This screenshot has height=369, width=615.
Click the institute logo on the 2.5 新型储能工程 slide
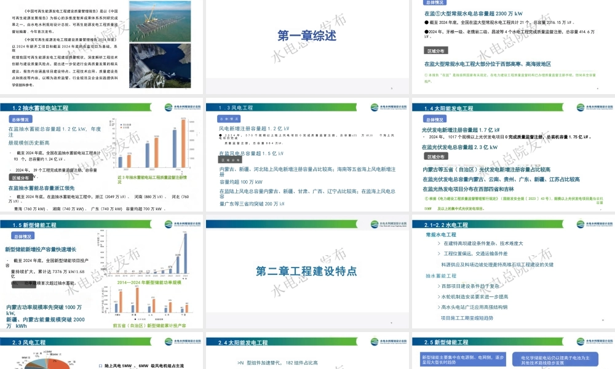pyautogui.click(x=595, y=341)
